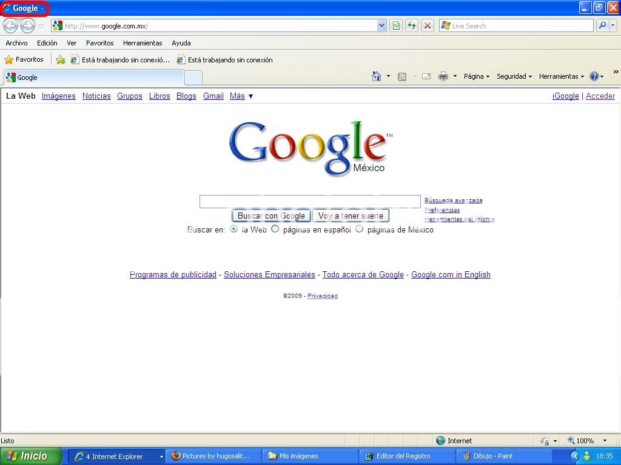Switch to Mis imágenes folder in taskbar

coord(310,456)
